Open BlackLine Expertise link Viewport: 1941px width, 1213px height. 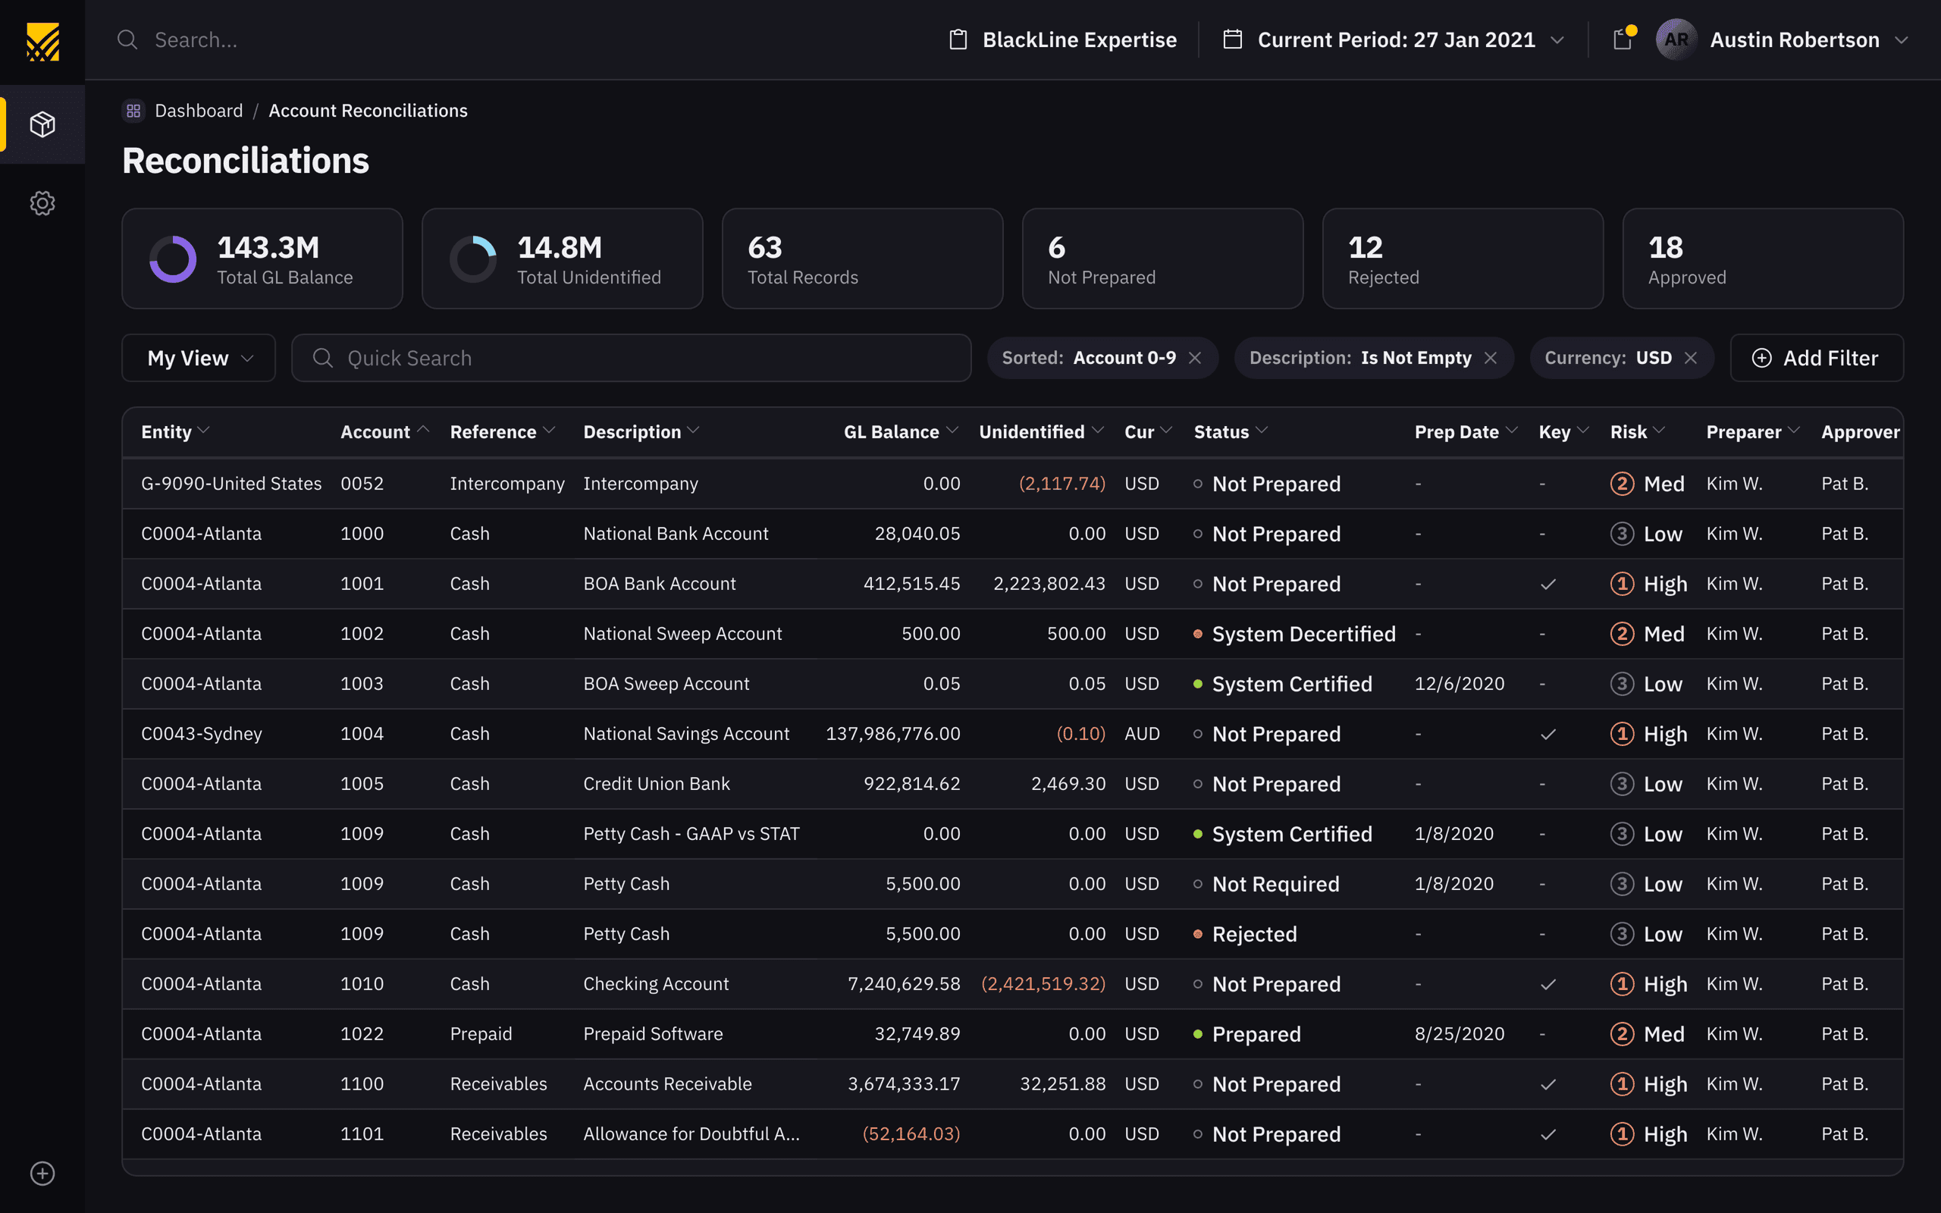[x=1079, y=39]
